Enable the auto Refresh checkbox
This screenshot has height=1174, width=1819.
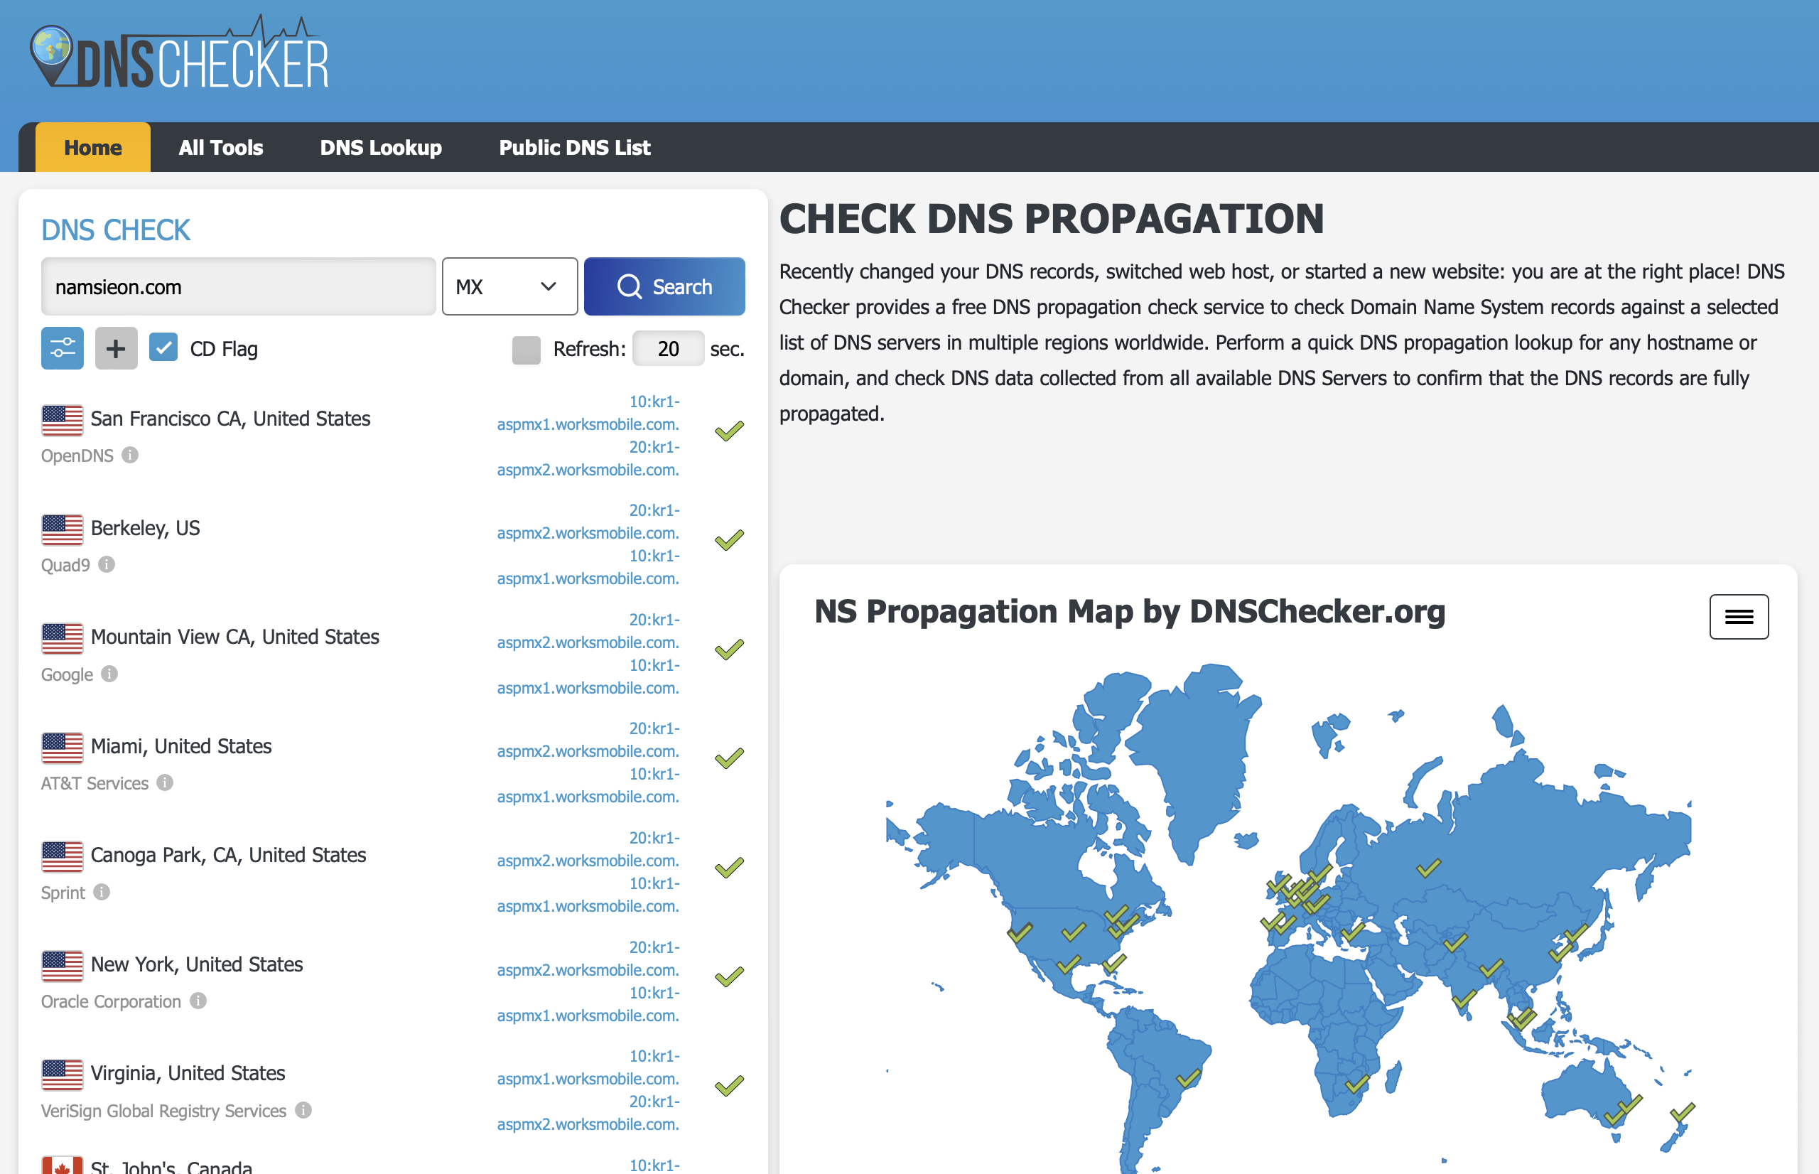(x=526, y=350)
